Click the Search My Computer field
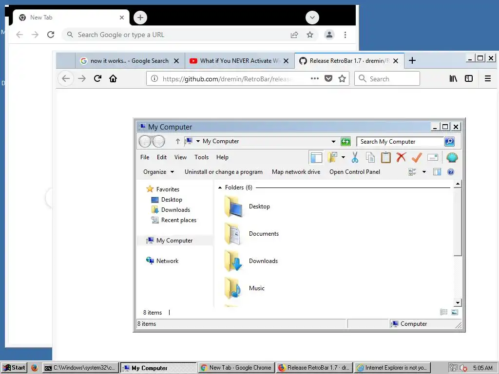The width and height of the screenshot is (499, 374). [401, 142]
